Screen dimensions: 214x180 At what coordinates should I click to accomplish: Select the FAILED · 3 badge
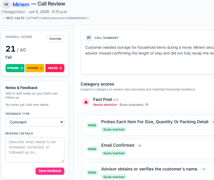[x=55, y=68]
